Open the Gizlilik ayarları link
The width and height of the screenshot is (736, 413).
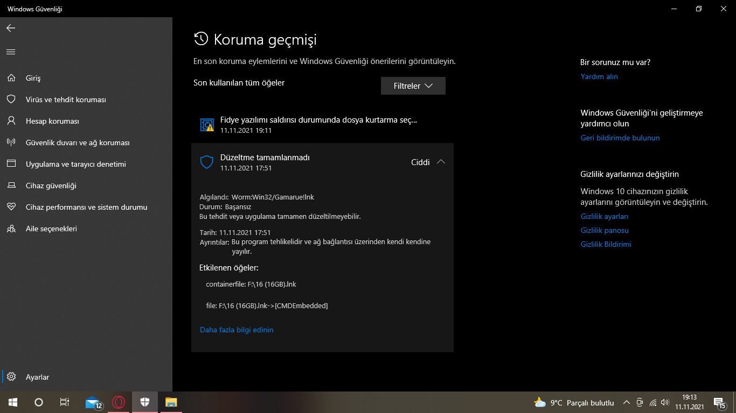pos(605,216)
